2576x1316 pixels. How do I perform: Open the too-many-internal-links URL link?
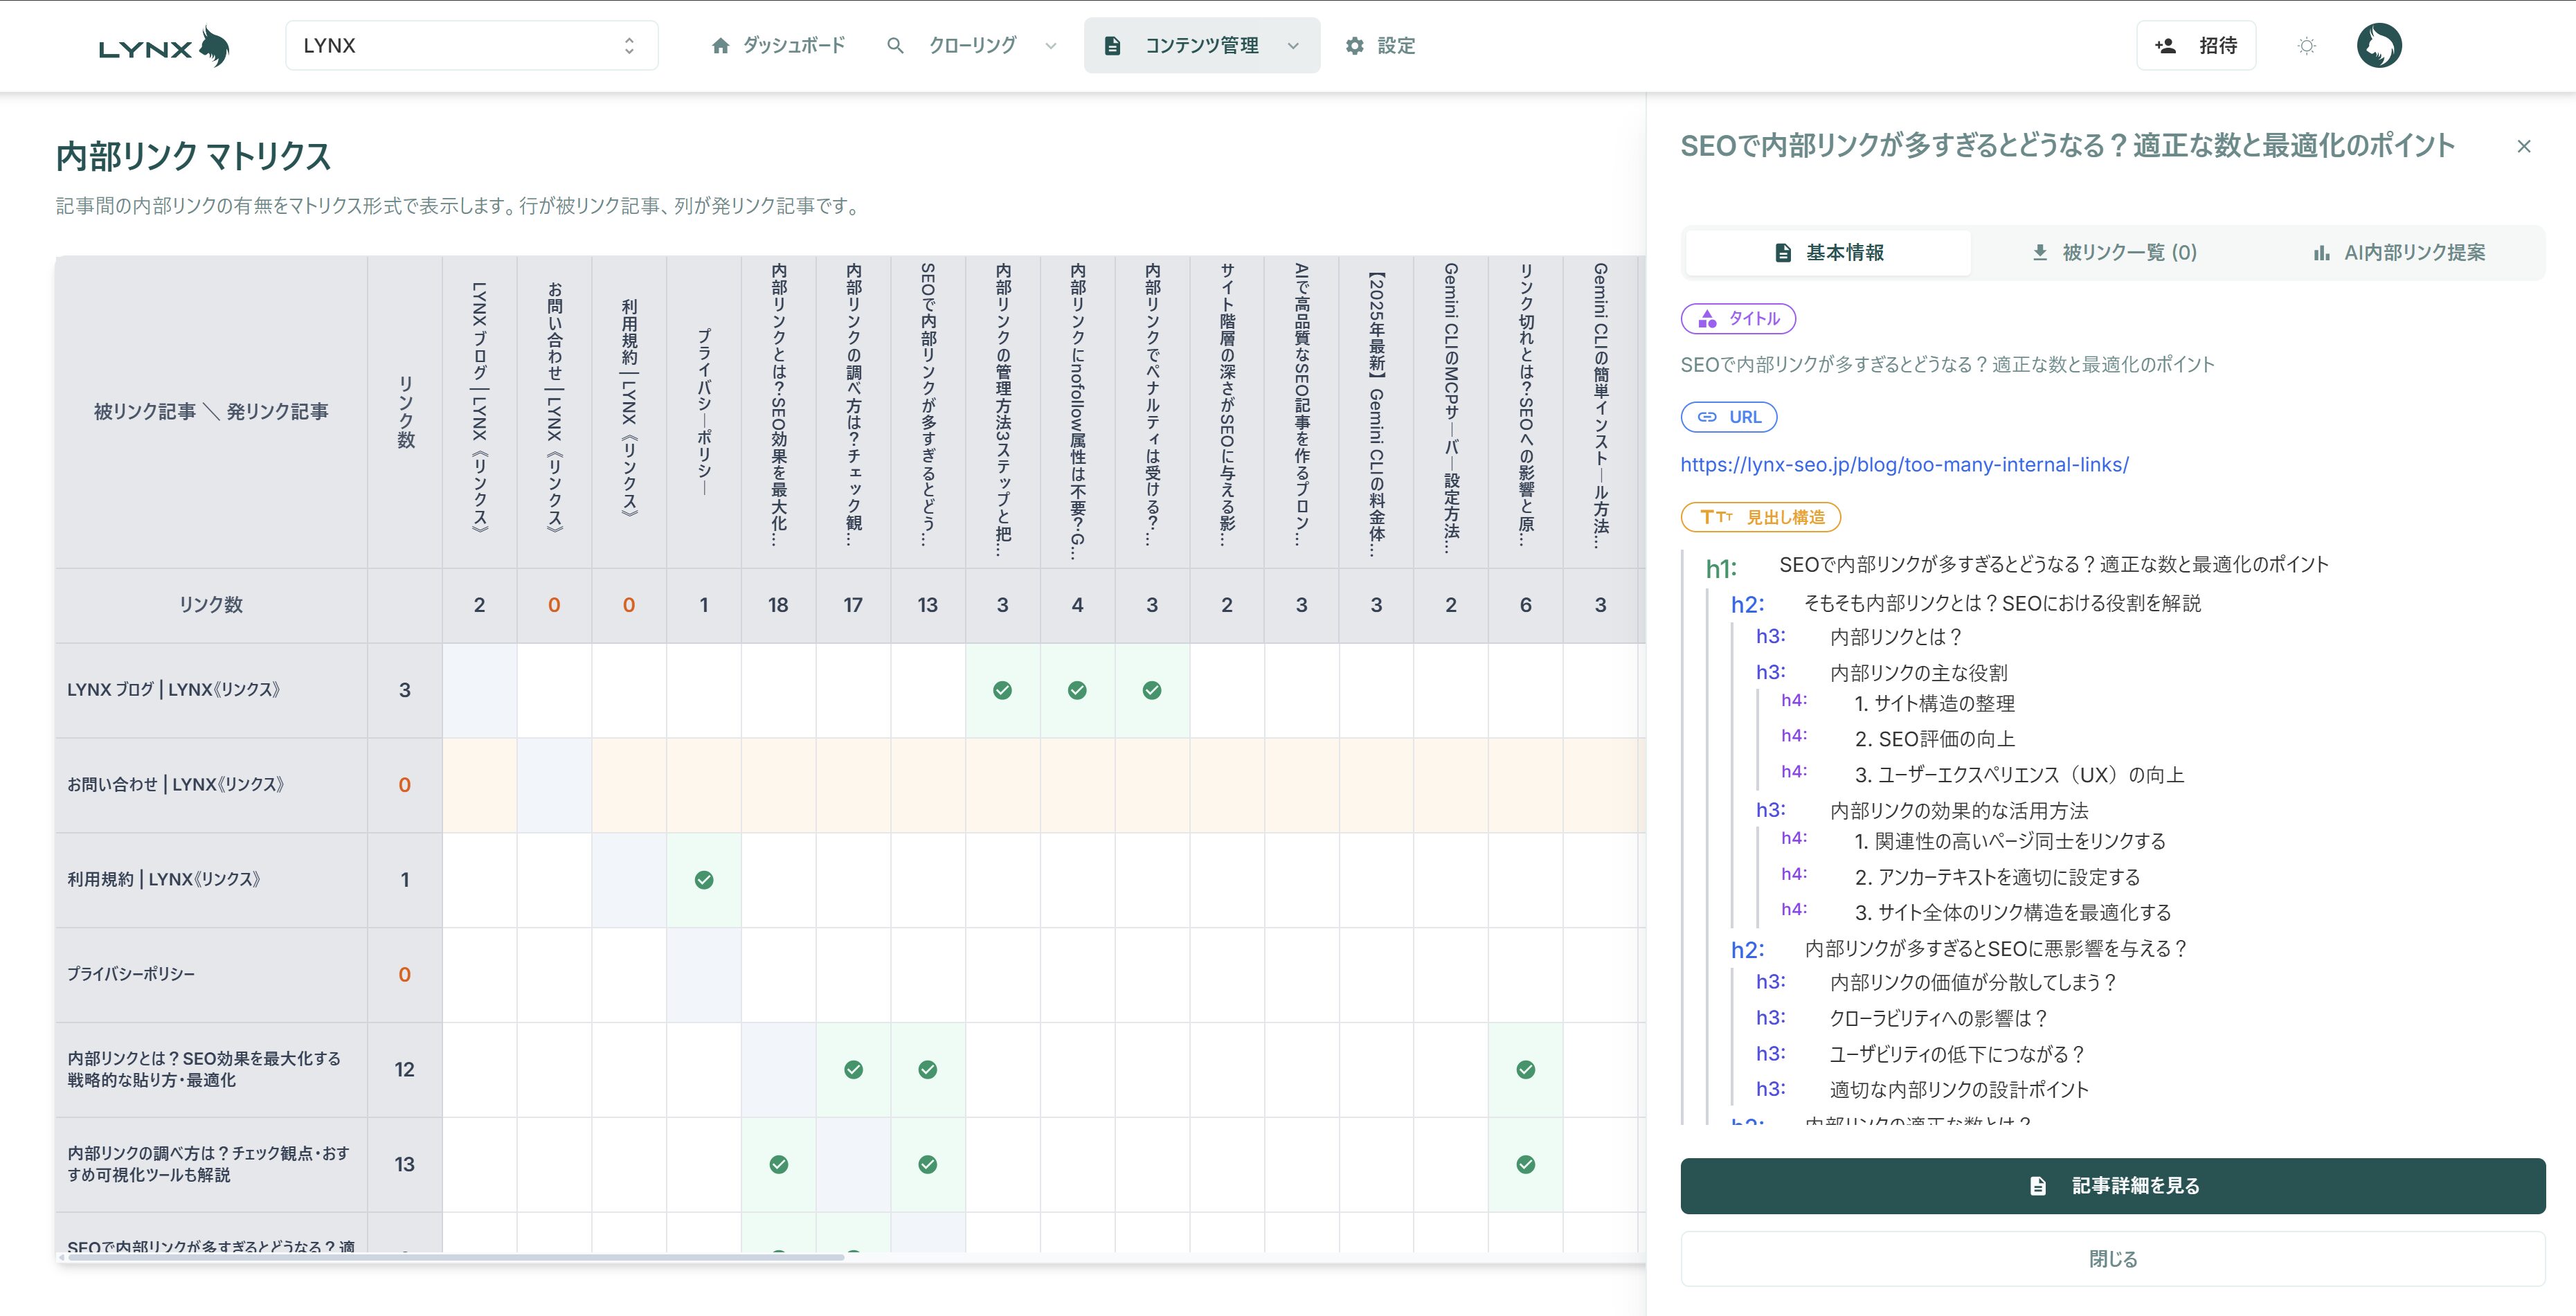click(1904, 465)
